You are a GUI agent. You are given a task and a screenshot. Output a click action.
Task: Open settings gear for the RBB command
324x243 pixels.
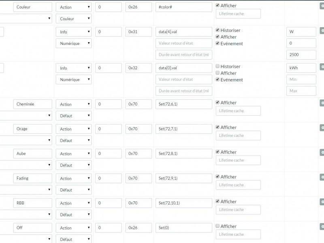point(322,202)
